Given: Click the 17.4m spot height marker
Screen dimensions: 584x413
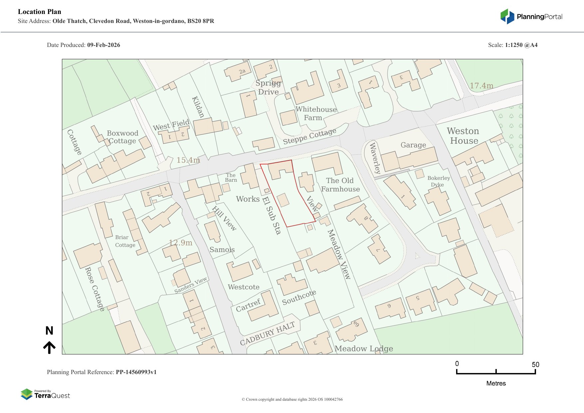Looking at the screenshot, I should pos(481,86).
